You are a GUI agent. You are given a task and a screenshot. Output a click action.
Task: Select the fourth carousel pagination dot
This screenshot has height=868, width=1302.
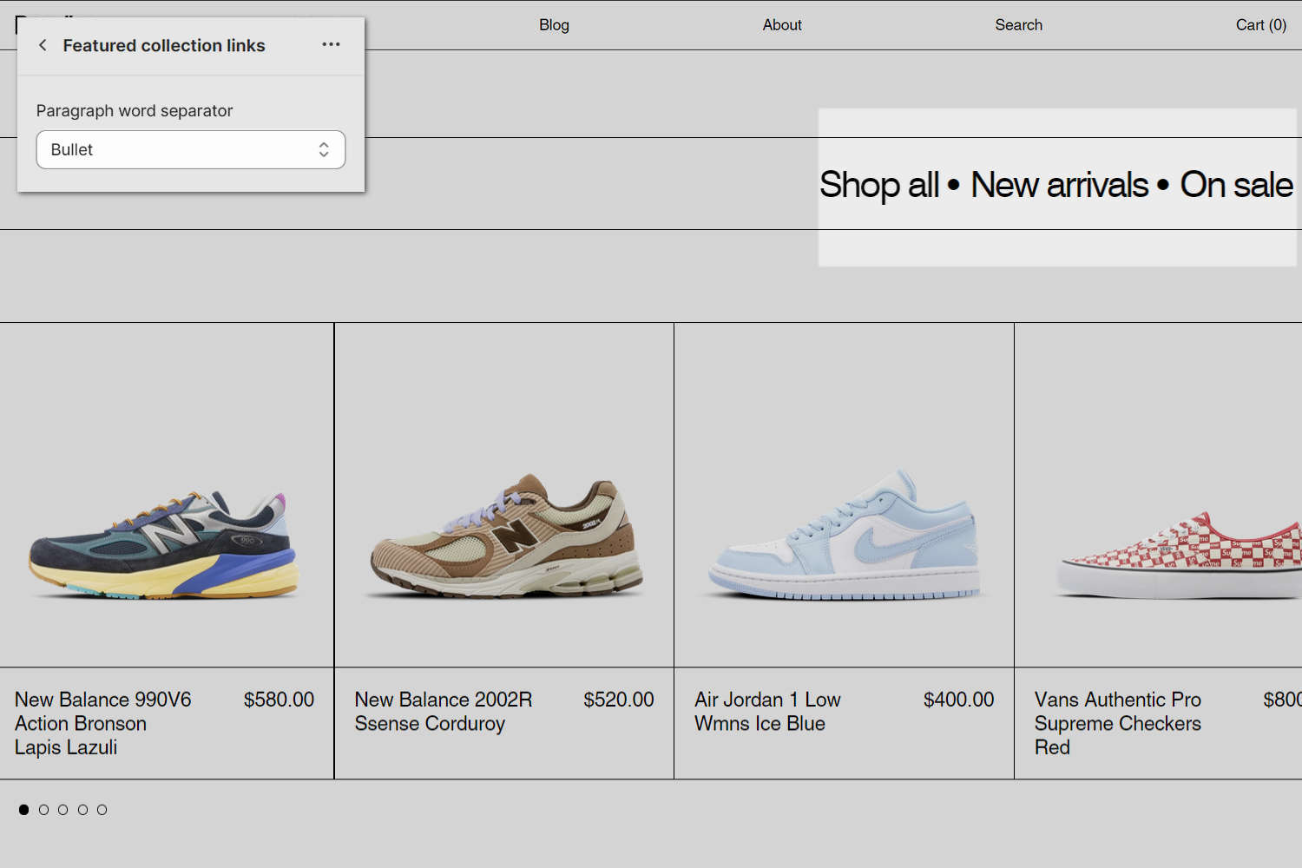tap(82, 809)
